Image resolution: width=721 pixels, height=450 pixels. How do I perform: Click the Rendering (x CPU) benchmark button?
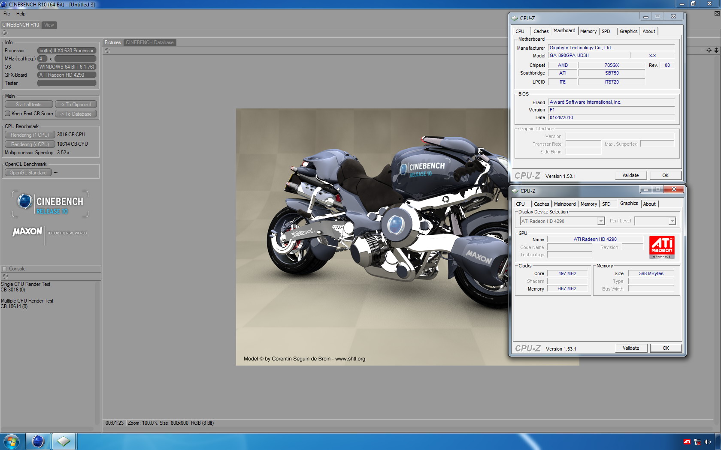click(30, 144)
